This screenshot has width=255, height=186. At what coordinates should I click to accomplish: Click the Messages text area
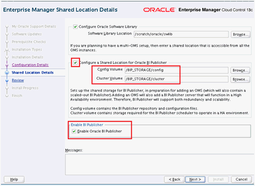coord(160,164)
